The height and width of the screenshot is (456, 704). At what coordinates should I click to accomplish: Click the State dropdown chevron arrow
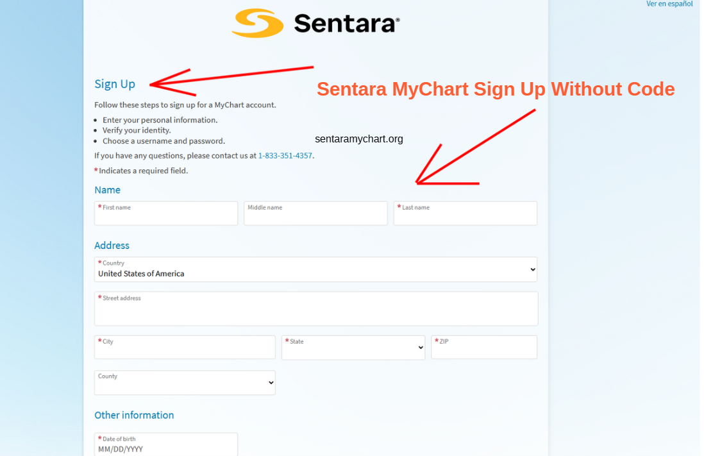click(420, 347)
